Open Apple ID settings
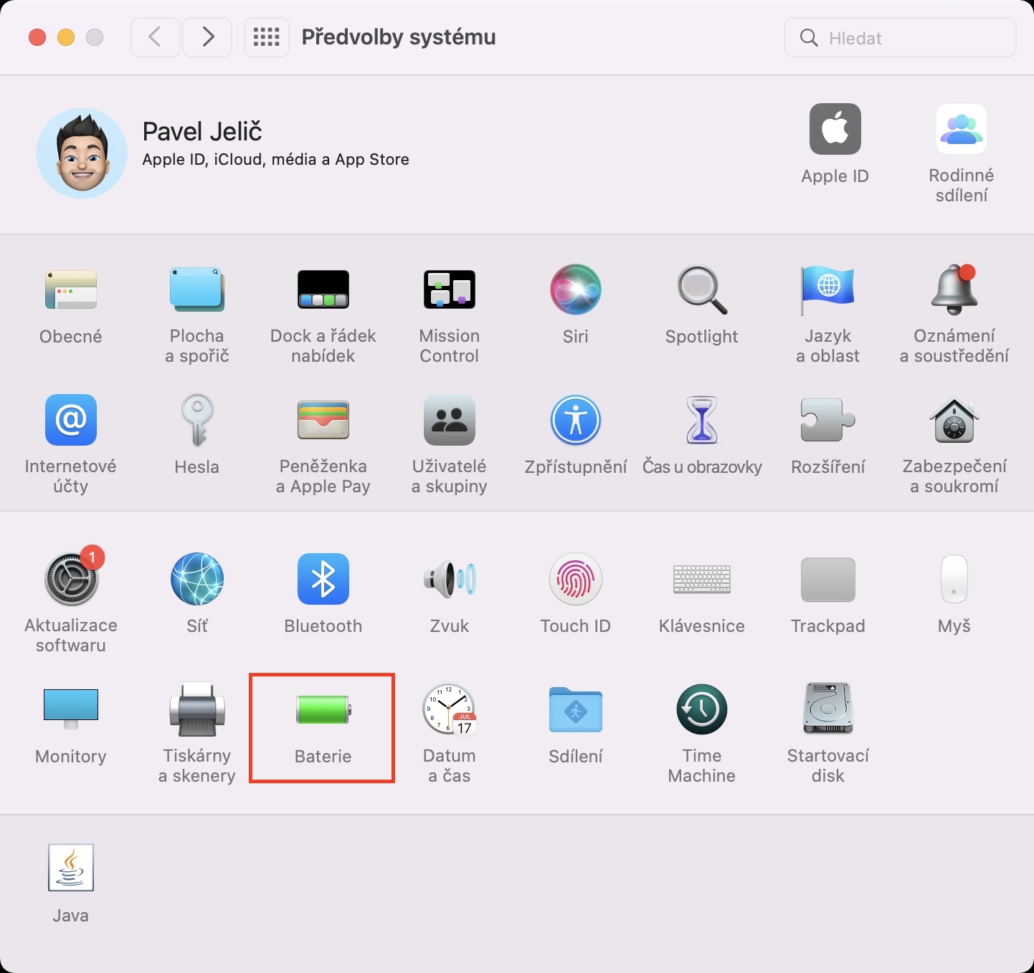 point(835,129)
